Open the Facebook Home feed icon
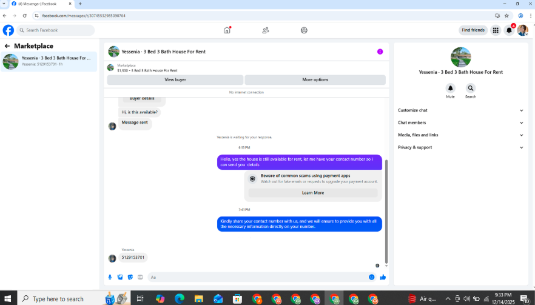The width and height of the screenshot is (535, 305). click(227, 30)
